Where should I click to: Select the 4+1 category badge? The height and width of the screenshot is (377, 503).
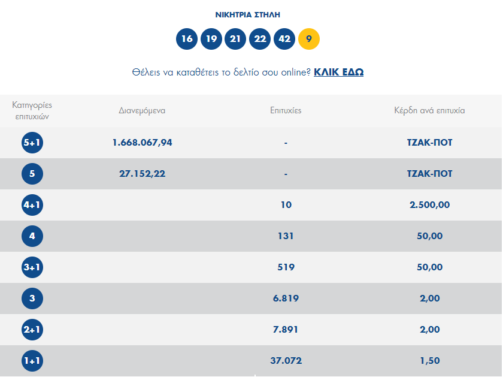(x=32, y=205)
